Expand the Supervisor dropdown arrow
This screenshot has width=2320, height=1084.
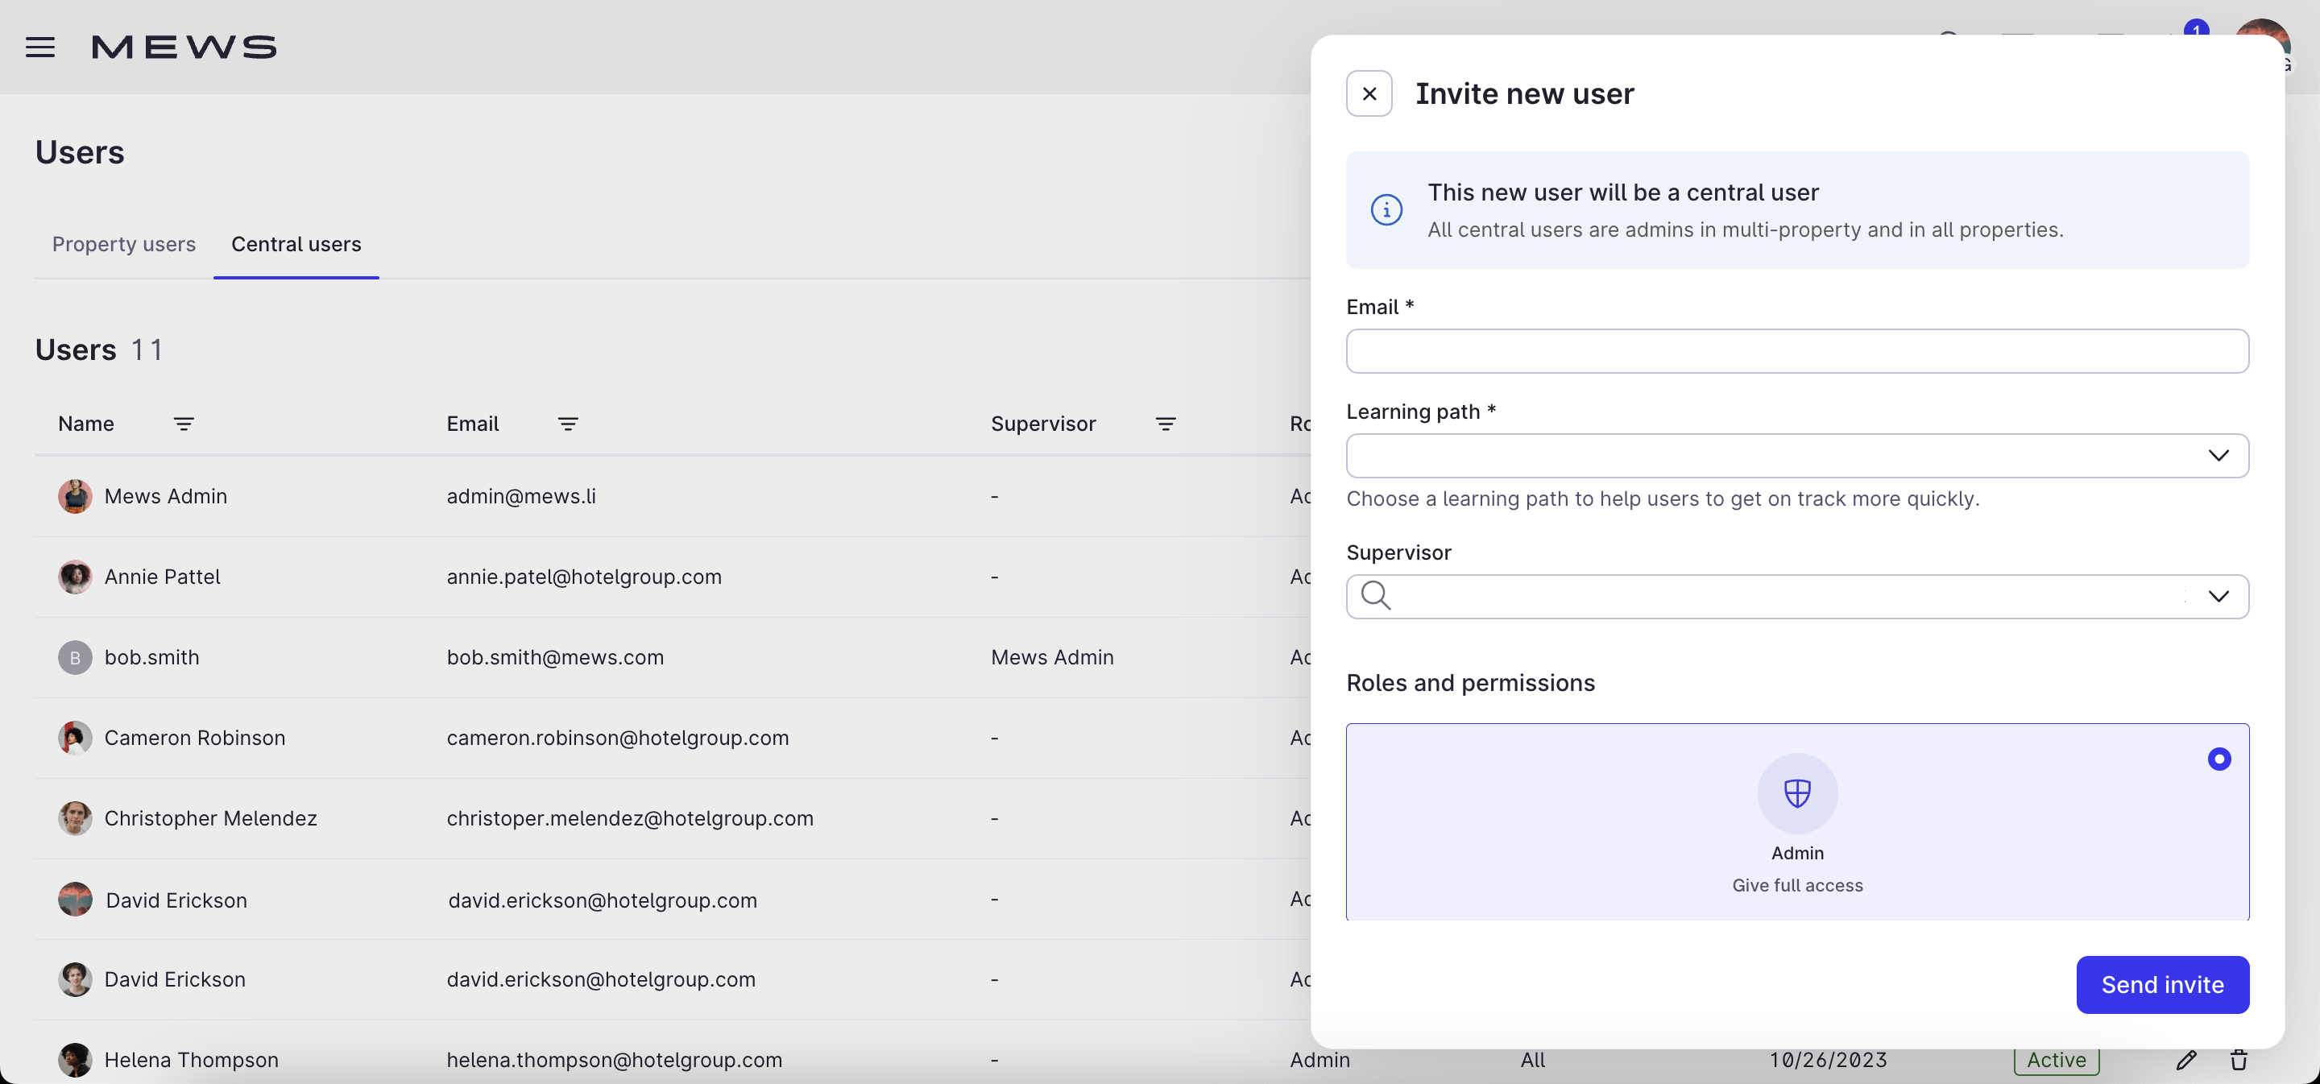(x=2218, y=597)
